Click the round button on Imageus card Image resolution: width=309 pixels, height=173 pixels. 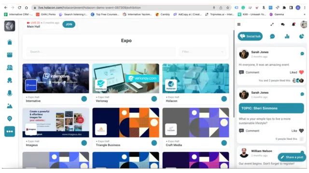click(x=84, y=143)
